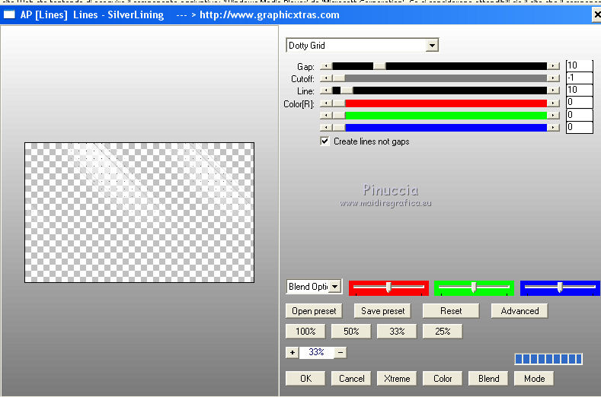
Task: Click the Cancel button
Action: pos(351,378)
